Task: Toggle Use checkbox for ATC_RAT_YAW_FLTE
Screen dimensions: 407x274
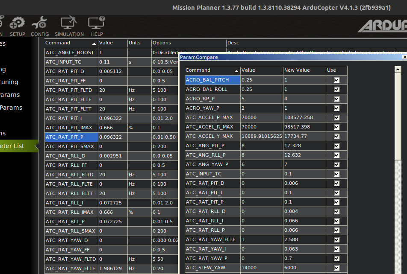Action: [x=336, y=239]
